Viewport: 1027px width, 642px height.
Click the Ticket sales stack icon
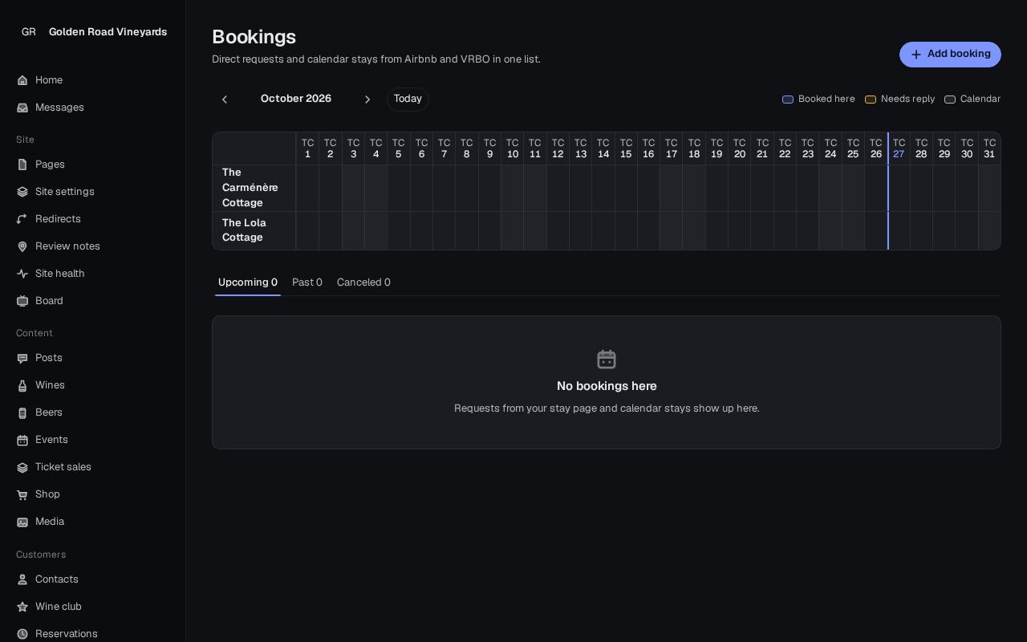22,467
